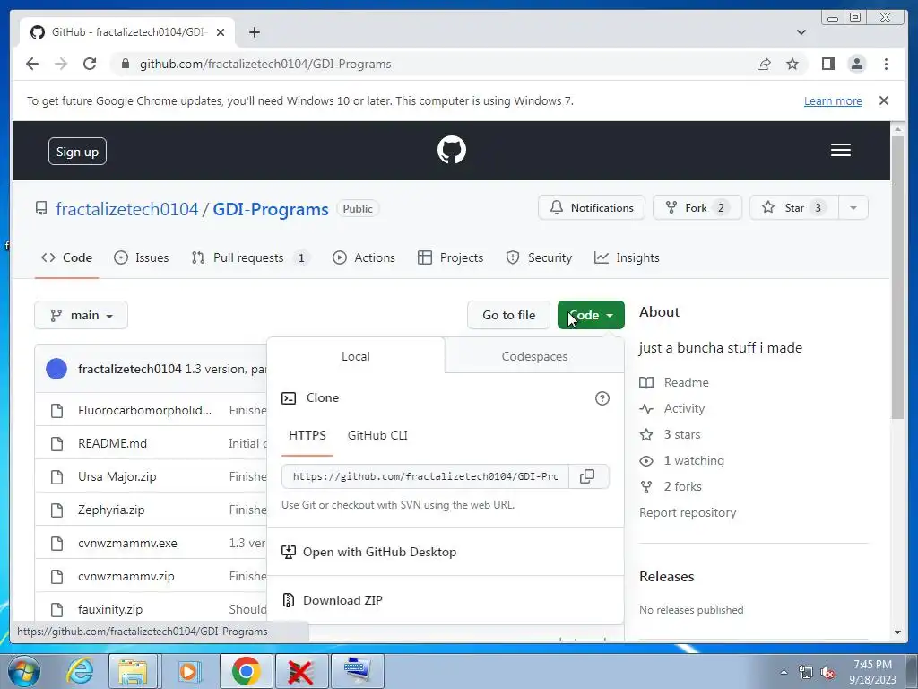Open Windows Explorer folder in taskbar
Screen dimensions: 918x689
[133, 671]
